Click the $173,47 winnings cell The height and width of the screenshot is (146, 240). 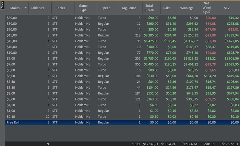[x=192, y=88]
